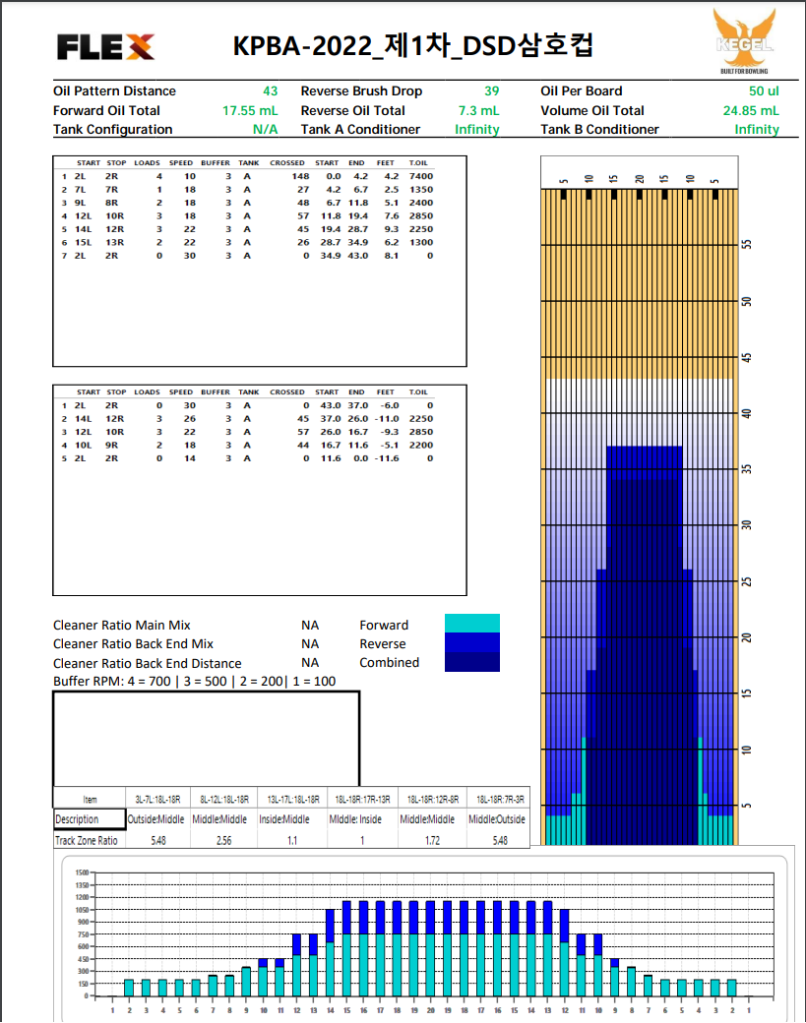This screenshot has width=806, height=1023.
Task: Click the 2400 T.OIL cell
Action: coord(421,203)
